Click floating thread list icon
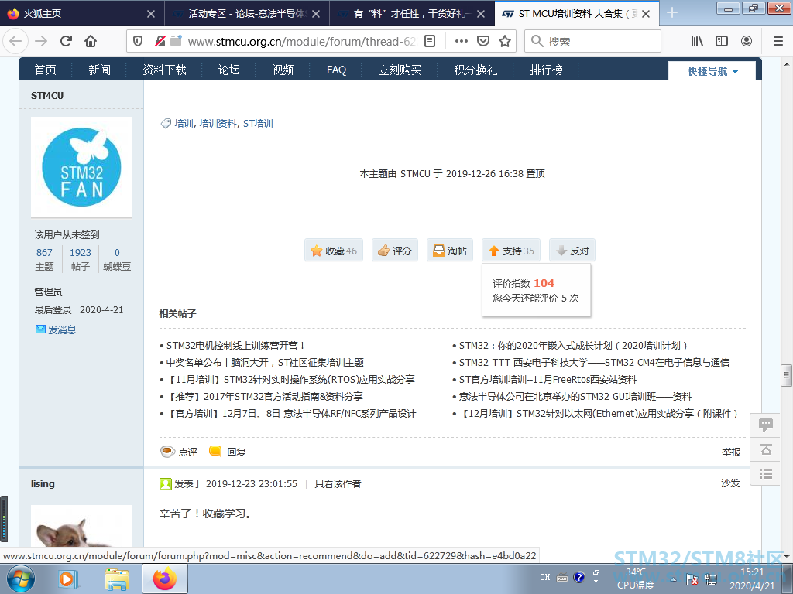 pyautogui.click(x=766, y=473)
